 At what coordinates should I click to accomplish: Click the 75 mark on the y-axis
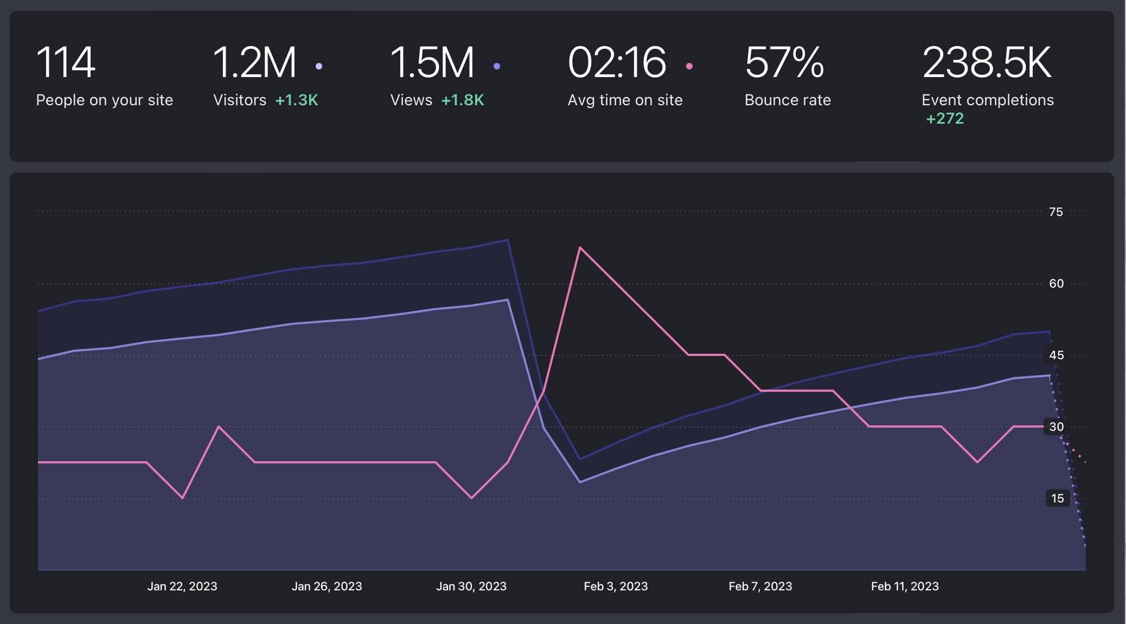coord(1056,212)
